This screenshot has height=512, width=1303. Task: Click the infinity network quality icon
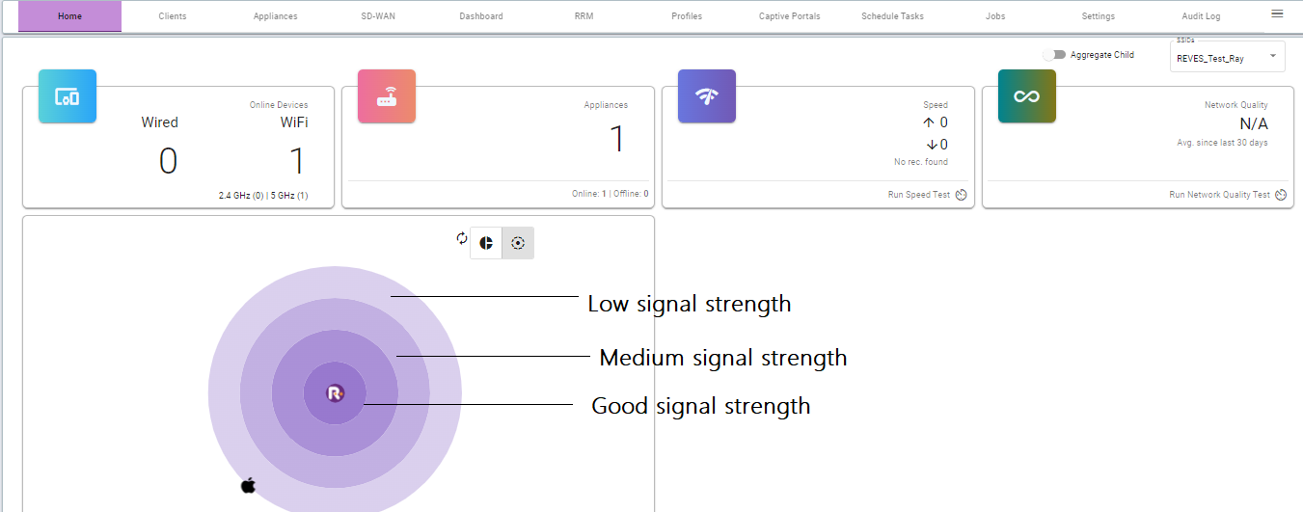tap(1026, 96)
